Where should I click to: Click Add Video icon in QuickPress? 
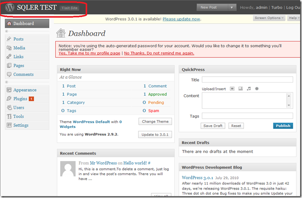241,89
